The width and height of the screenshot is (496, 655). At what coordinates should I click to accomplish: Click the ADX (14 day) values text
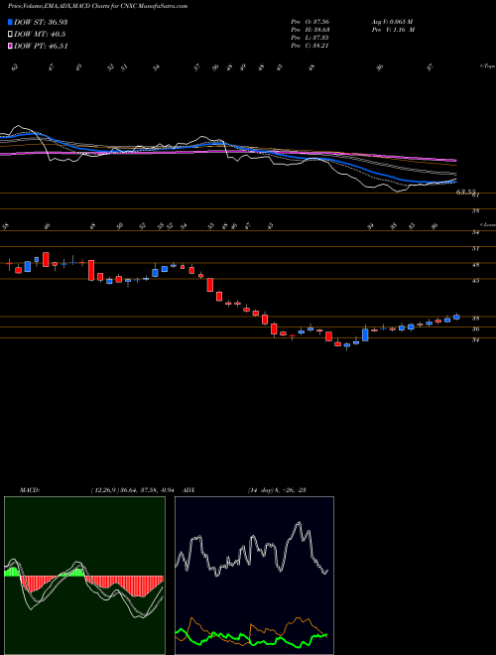277,490
